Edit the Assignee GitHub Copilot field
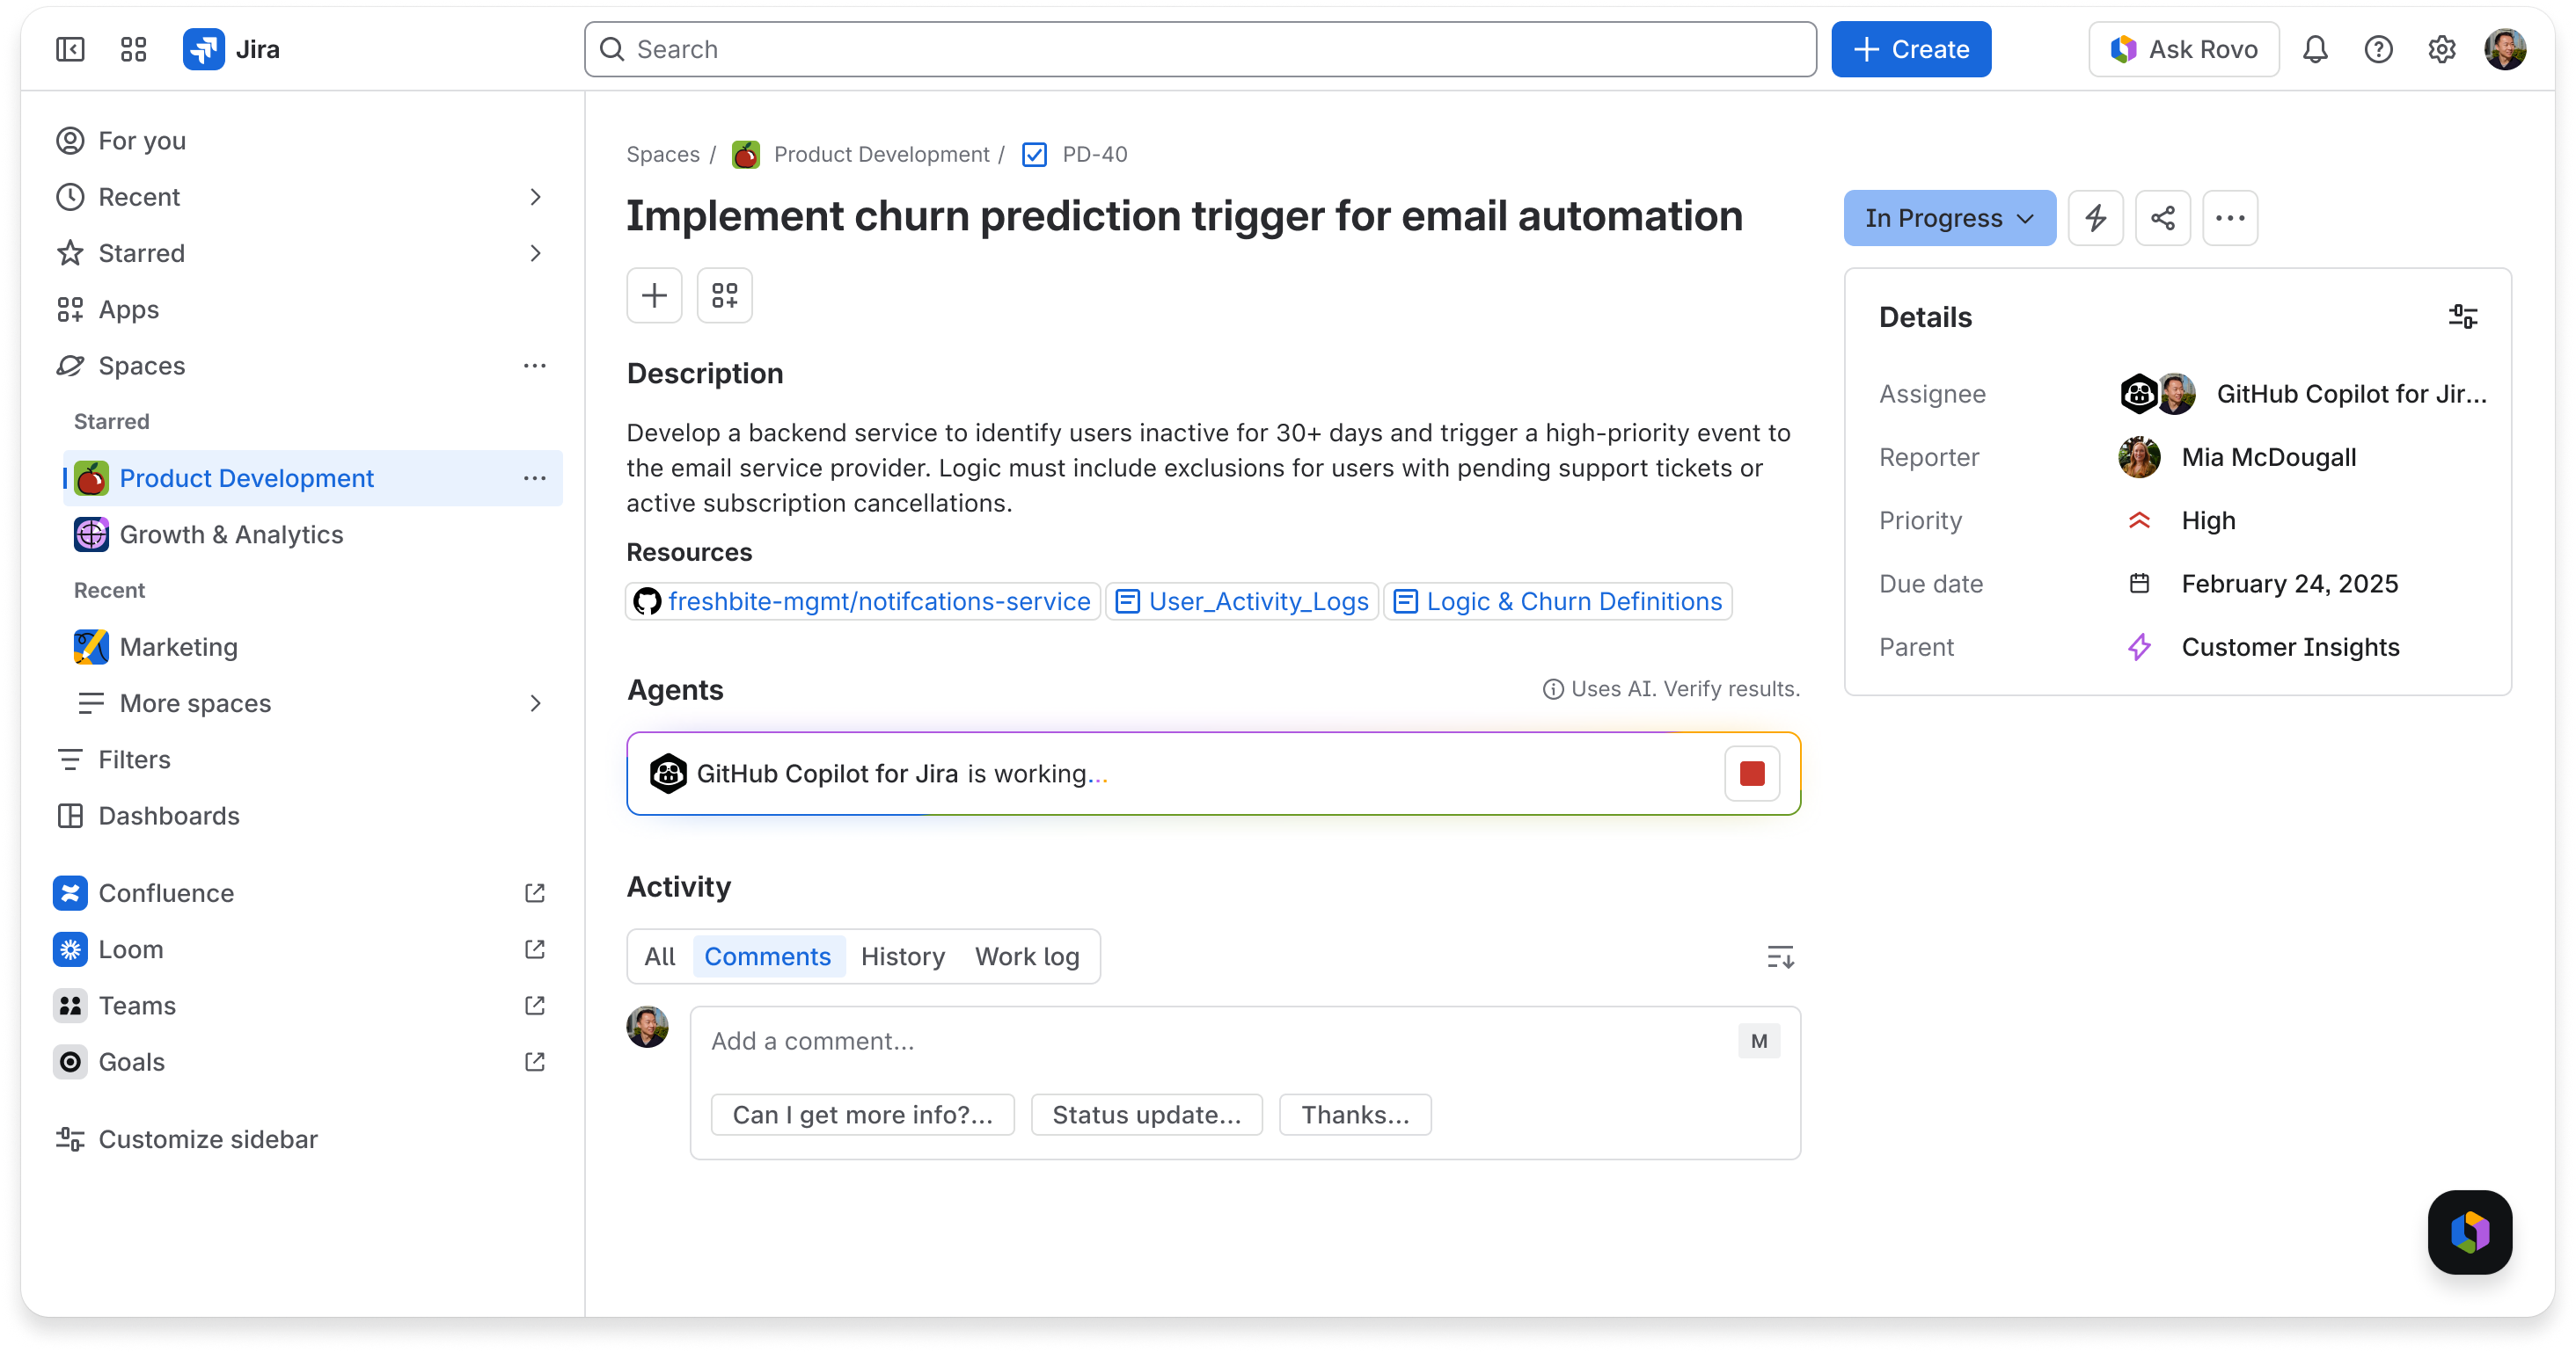The height and width of the screenshot is (1352, 2576). pos(2302,394)
